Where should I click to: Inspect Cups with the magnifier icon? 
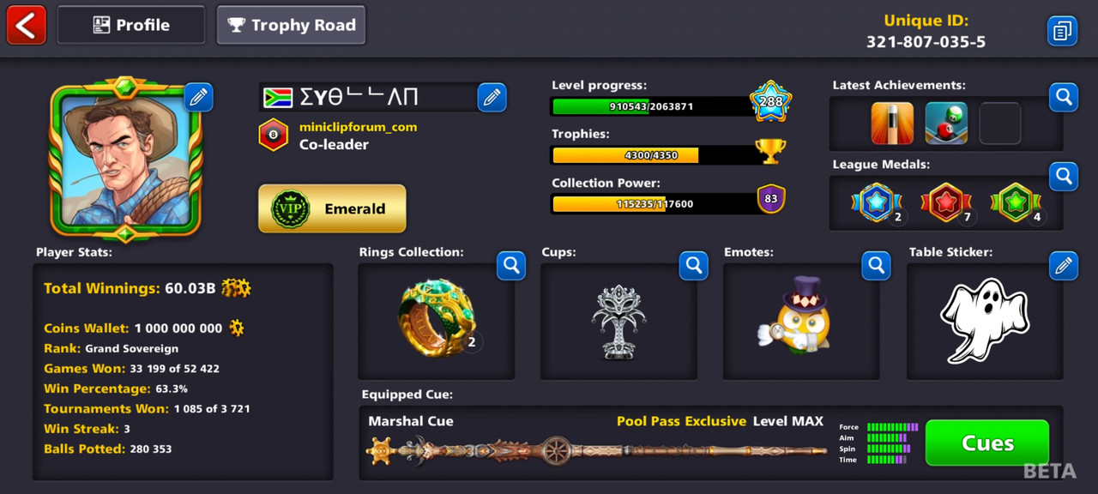pyautogui.click(x=694, y=266)
